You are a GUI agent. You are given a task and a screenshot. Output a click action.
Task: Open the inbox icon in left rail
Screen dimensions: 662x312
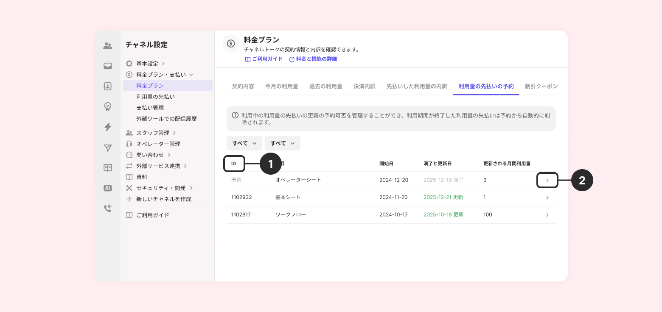108,66
